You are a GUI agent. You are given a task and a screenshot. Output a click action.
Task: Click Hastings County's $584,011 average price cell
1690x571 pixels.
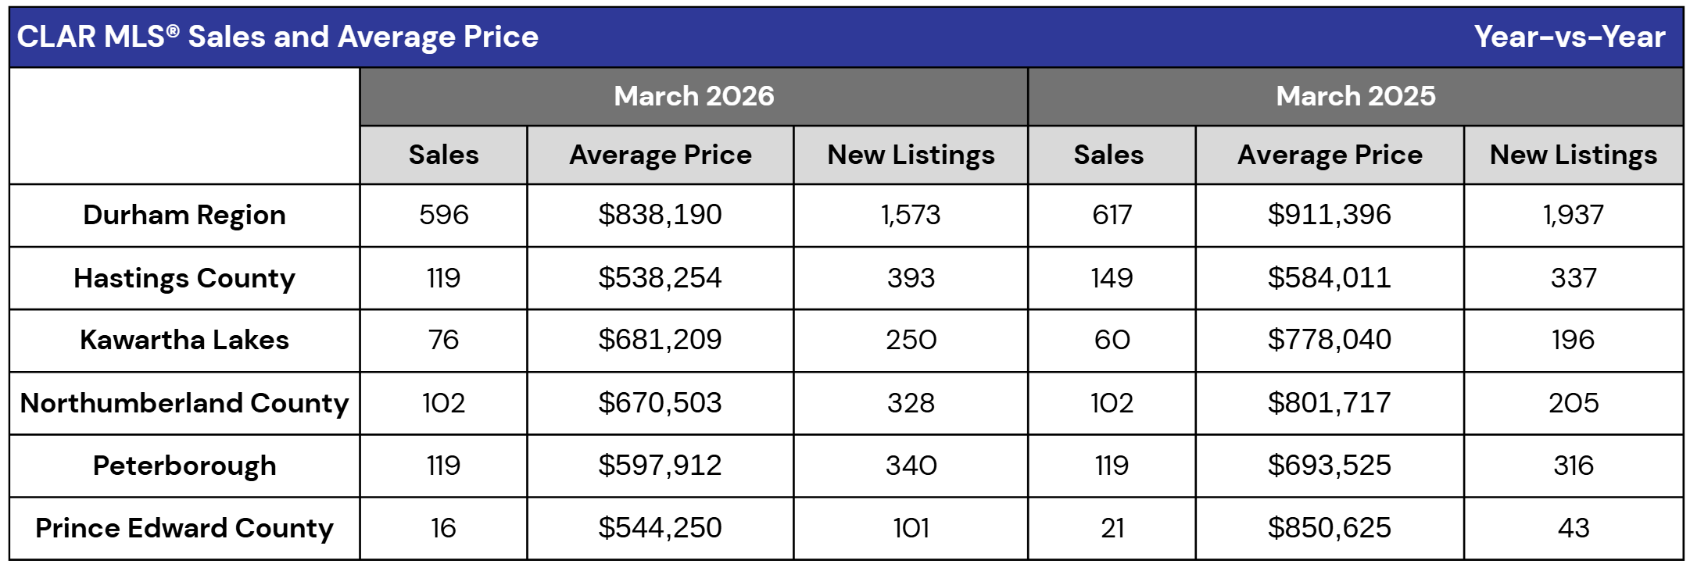pos(1329,278)
